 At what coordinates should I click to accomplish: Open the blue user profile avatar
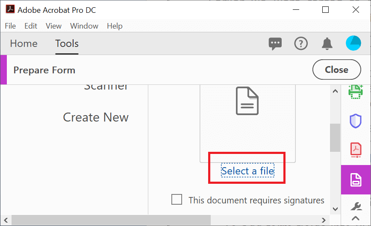coord(353,43)
